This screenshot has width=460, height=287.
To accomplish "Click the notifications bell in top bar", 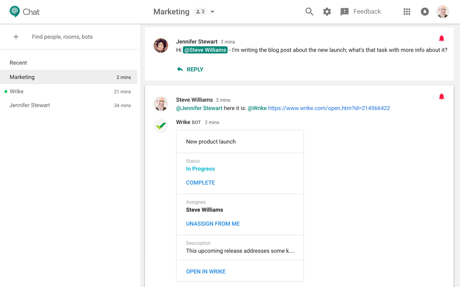I will tap(425, 11).
